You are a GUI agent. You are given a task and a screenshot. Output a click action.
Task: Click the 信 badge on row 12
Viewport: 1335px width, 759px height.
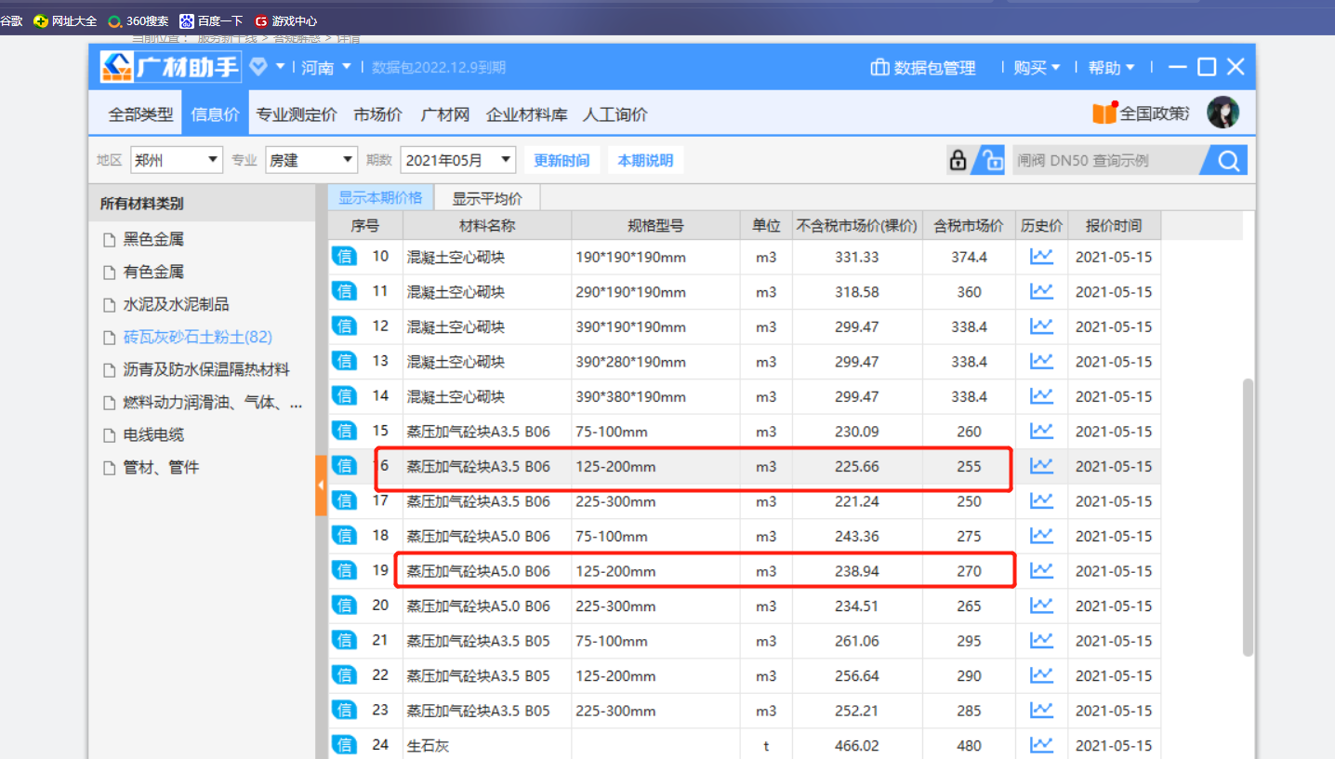coord(344,326)
